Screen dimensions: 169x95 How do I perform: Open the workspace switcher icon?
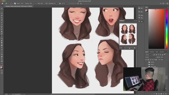coord(163,3)
